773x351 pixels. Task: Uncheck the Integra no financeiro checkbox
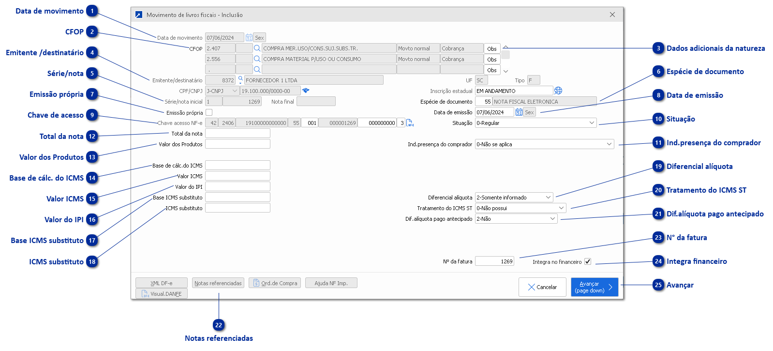point(588,261)
